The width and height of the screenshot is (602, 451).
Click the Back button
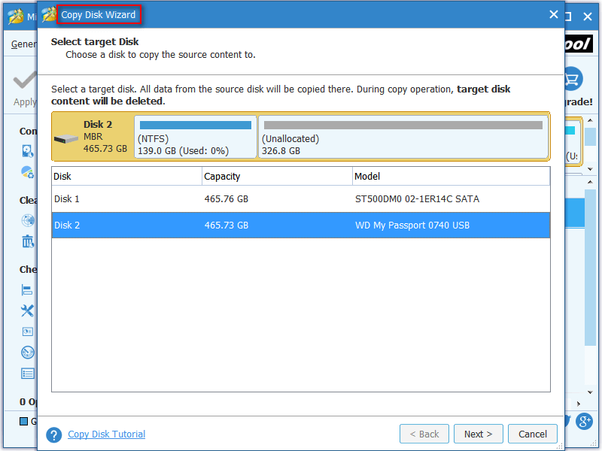(x=424, y=434)
